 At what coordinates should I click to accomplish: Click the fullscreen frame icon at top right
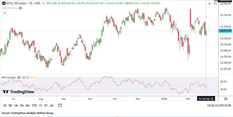[x=216, y=3]
